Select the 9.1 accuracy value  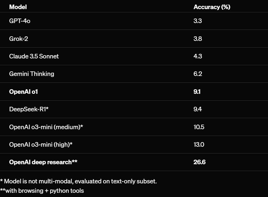[x=197, y=92]
